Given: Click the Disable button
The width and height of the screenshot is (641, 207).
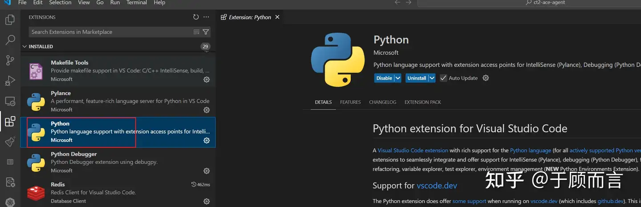Looking at the screenshot, I should coord(384,78).
